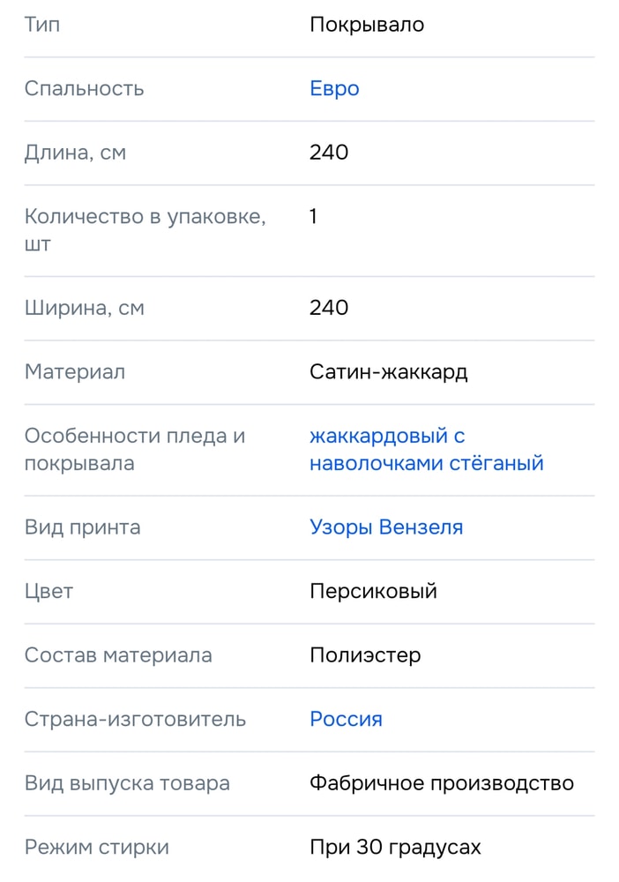The width and height of the screenshot is (619, 882).
Task: Click the При 30 градусах wash value
Action: point(395,847)
